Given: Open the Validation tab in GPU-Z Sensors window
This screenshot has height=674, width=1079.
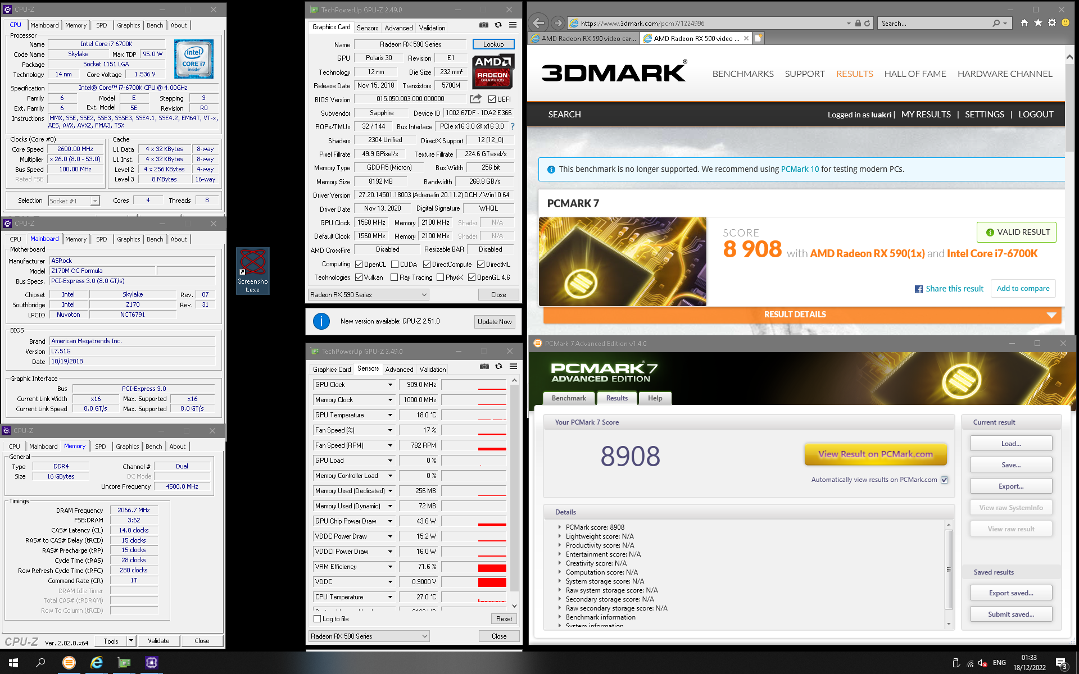Looking at the screenshot, I should click(433, 369).
